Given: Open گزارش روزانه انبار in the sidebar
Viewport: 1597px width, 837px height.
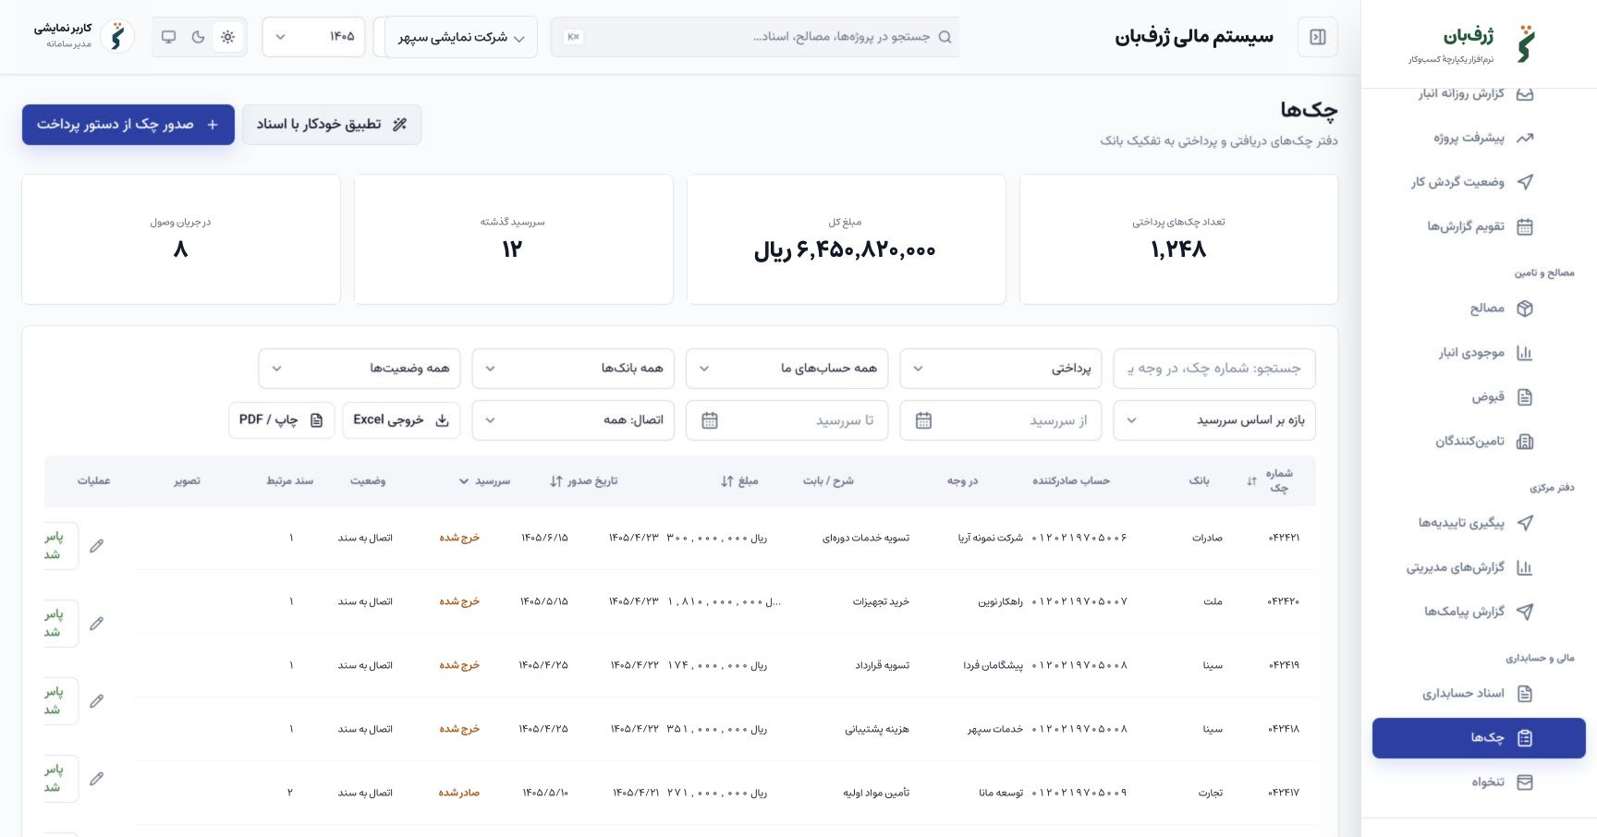Looking at the screenshot, I should coord(1479,93).
